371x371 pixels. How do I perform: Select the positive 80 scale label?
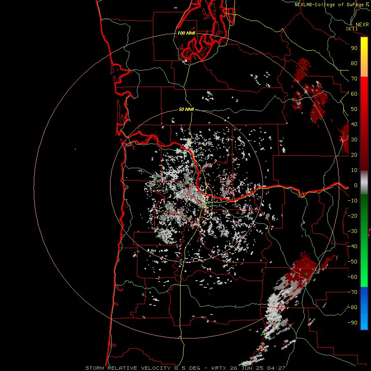354,63
